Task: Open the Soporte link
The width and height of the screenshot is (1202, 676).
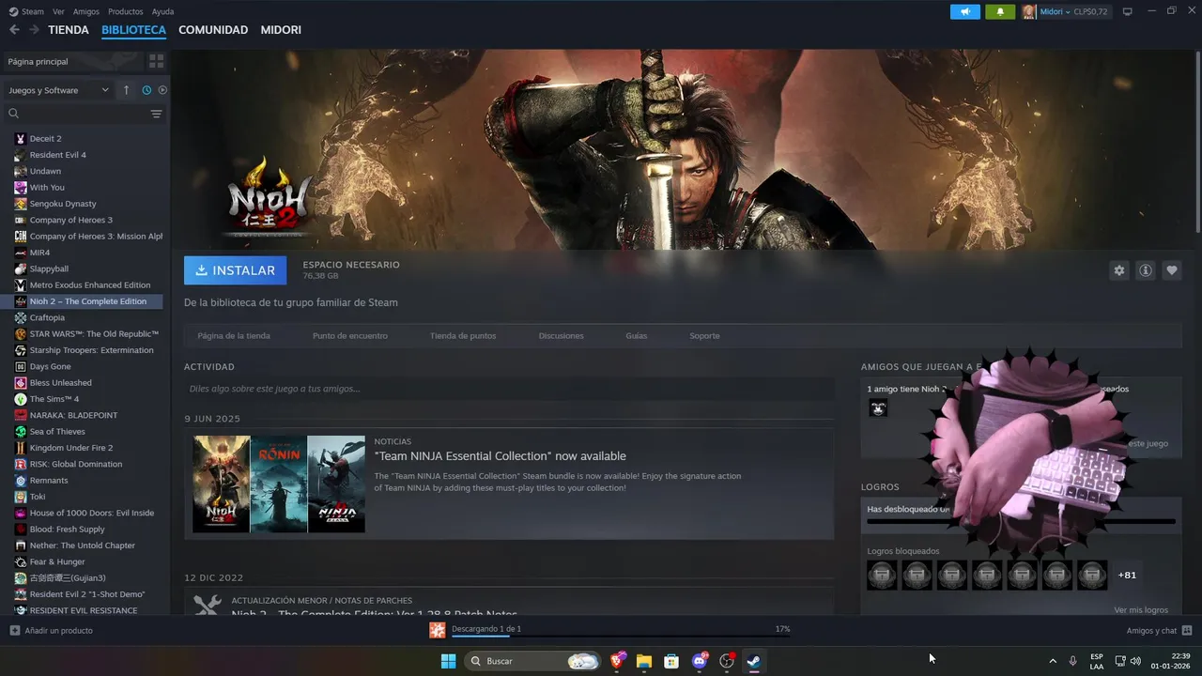Action: point(704,336)
